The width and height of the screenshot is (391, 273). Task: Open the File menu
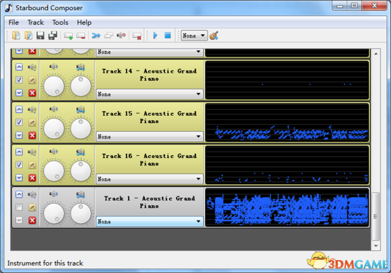[13, 23]
